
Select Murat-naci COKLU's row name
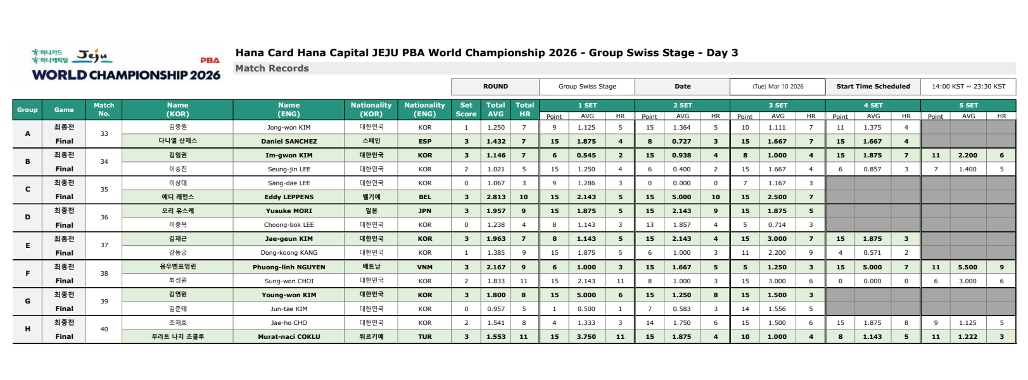click(x=289, y=336)
